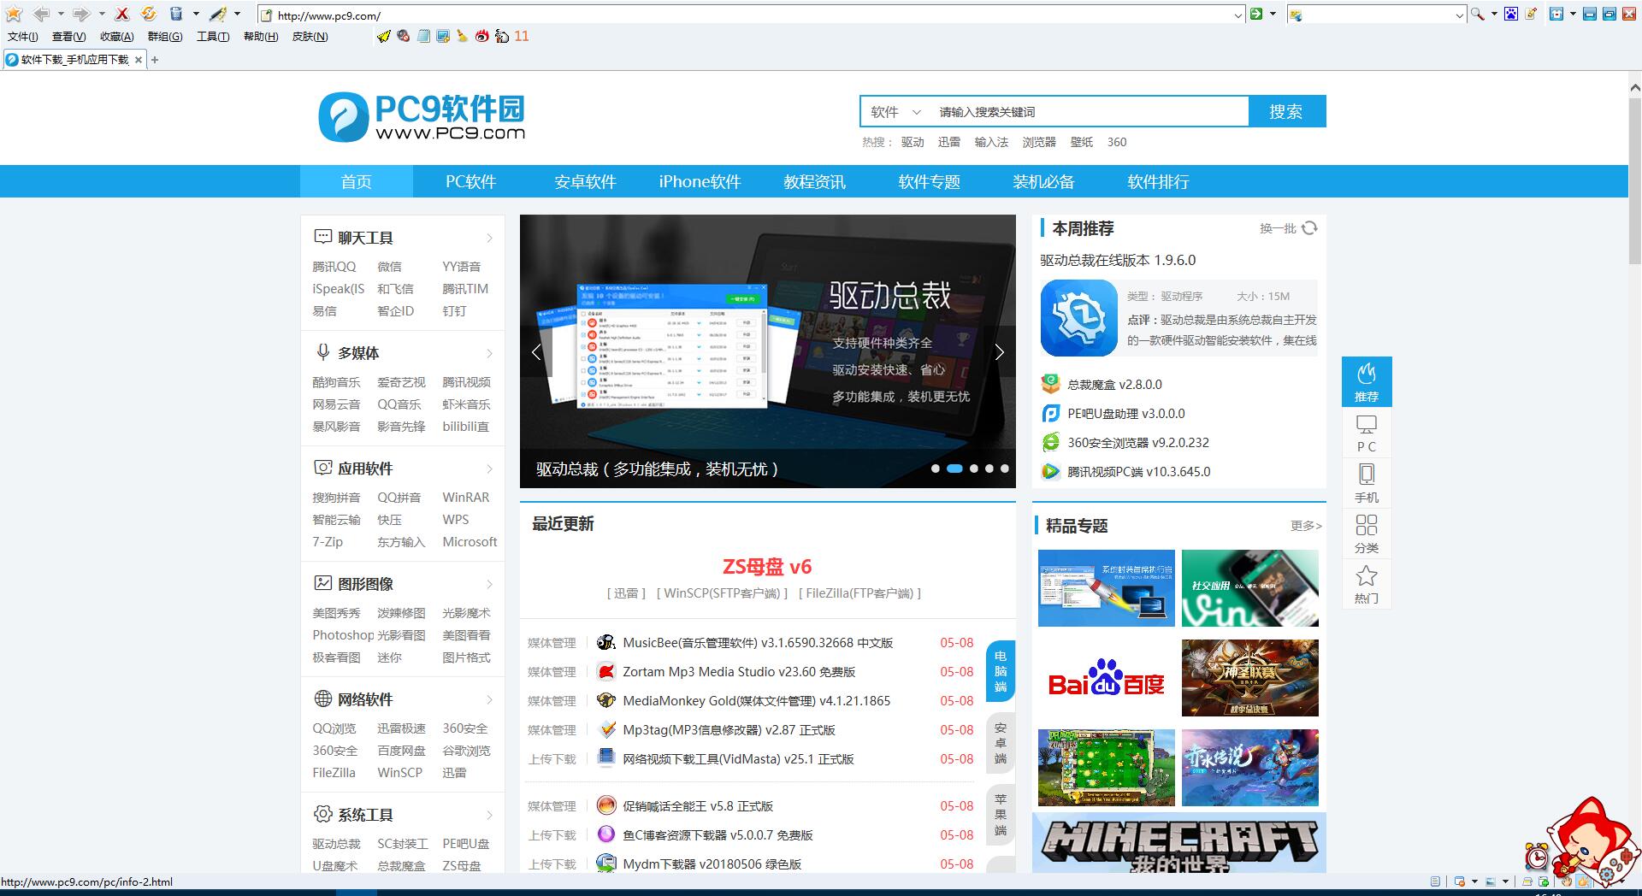Screen dimensions: 1642x896
Task: Click the 换一批 refresh icon
Action: [1309, 228]
